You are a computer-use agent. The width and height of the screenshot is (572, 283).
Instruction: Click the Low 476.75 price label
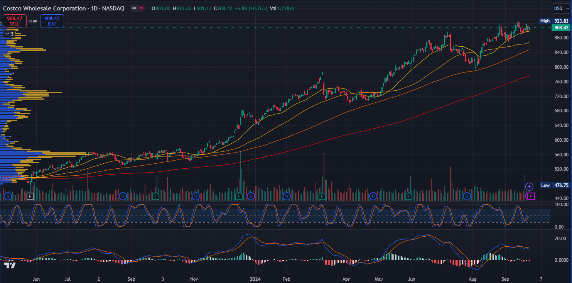tap(555, 185)
